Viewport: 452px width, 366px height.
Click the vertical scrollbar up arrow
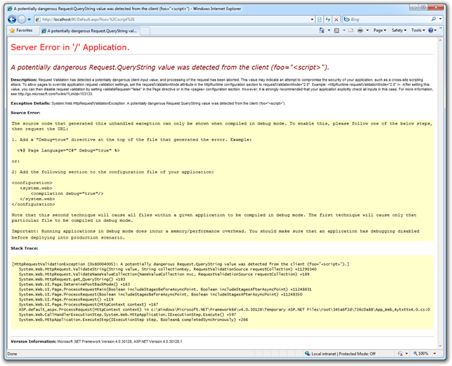pyautogui.click(x=440, y=40)
